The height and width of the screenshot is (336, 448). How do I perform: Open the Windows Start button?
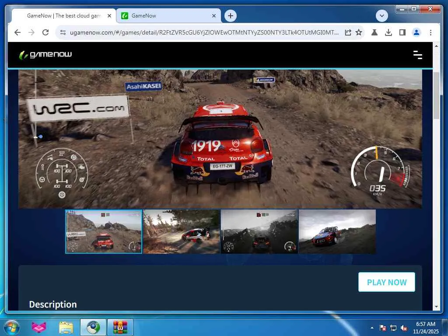coord(11,327)
